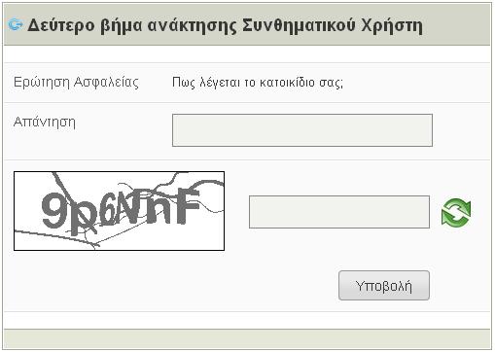Click the word κατοικίδιο in security question
This screenshot has height=352, width=495.
coord(287,83)
